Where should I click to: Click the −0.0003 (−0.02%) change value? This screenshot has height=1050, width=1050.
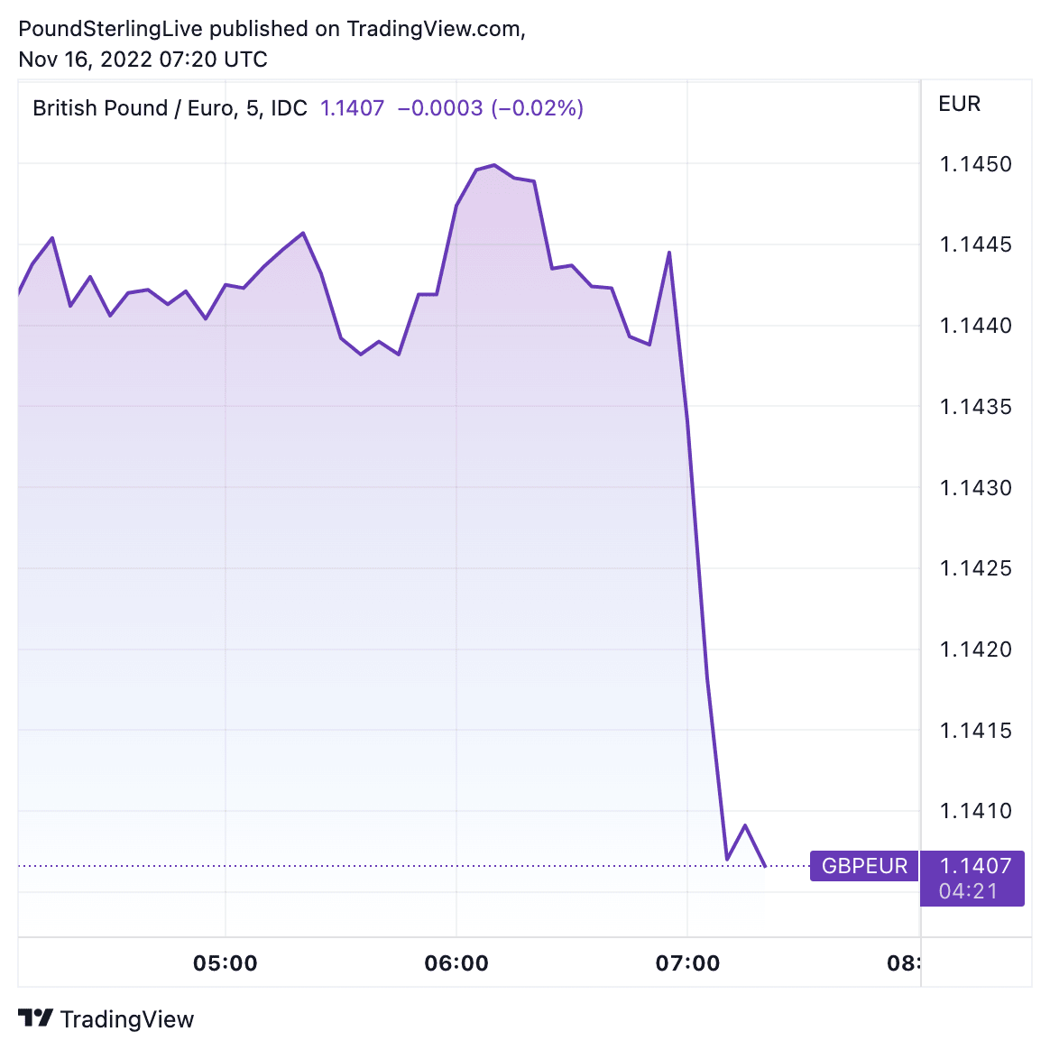[x=491, y=108]
